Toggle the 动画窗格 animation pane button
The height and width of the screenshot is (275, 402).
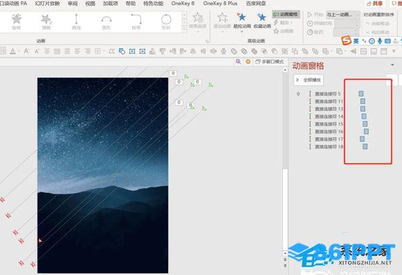point(286,14)
